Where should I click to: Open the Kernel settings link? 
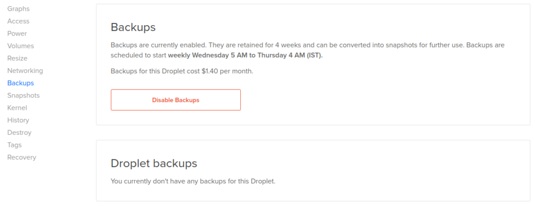coord(17,108)
